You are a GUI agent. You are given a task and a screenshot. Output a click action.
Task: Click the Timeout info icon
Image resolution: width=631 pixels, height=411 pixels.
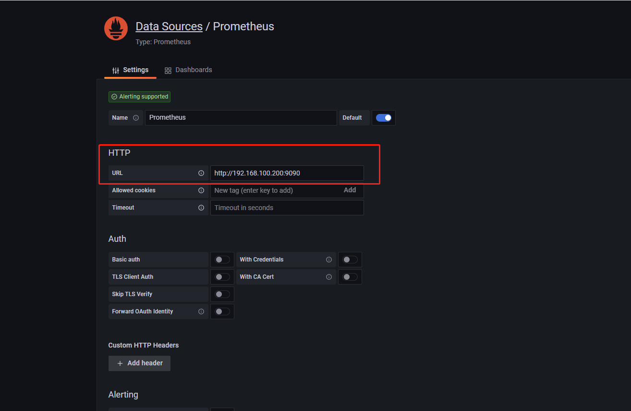coord(201,208)
